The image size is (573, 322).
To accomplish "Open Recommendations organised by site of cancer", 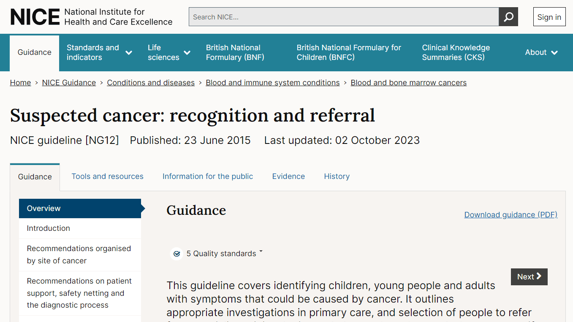I will pos(80,255).
